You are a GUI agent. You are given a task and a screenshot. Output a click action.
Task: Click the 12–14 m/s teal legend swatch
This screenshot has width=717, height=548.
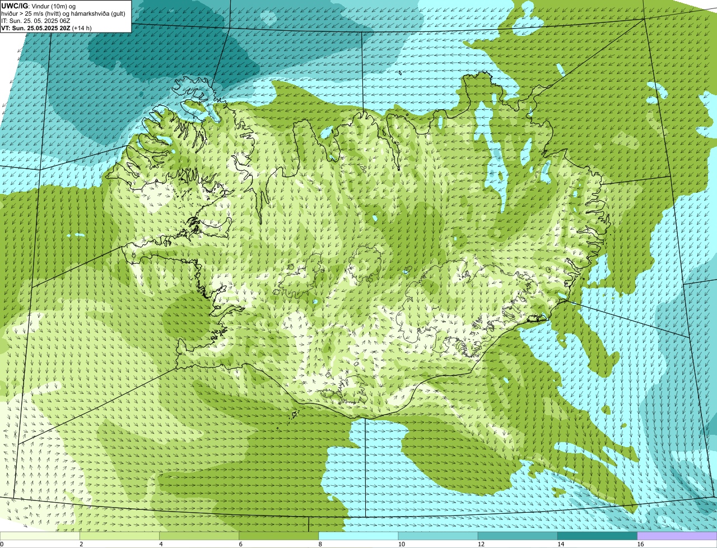click(x=518, y=536)
